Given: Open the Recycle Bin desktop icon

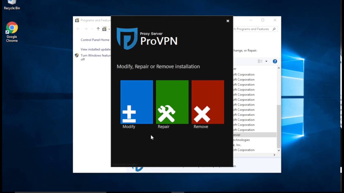Looking at the screenshot, I should pos(12,5).
